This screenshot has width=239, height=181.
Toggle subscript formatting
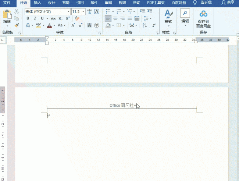tap(61, 18)
